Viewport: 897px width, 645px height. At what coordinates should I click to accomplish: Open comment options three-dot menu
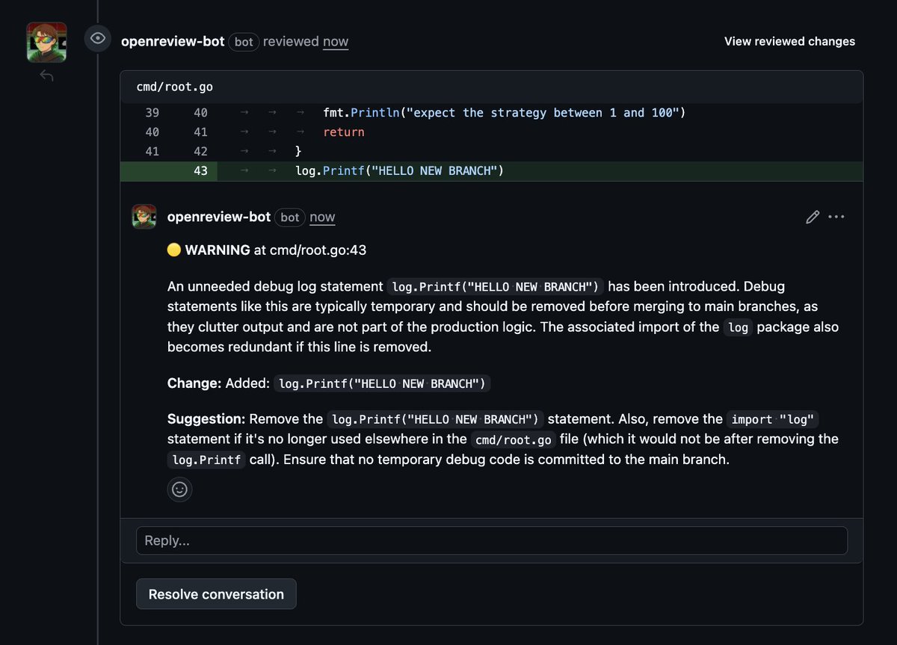(x=836, y=217)
